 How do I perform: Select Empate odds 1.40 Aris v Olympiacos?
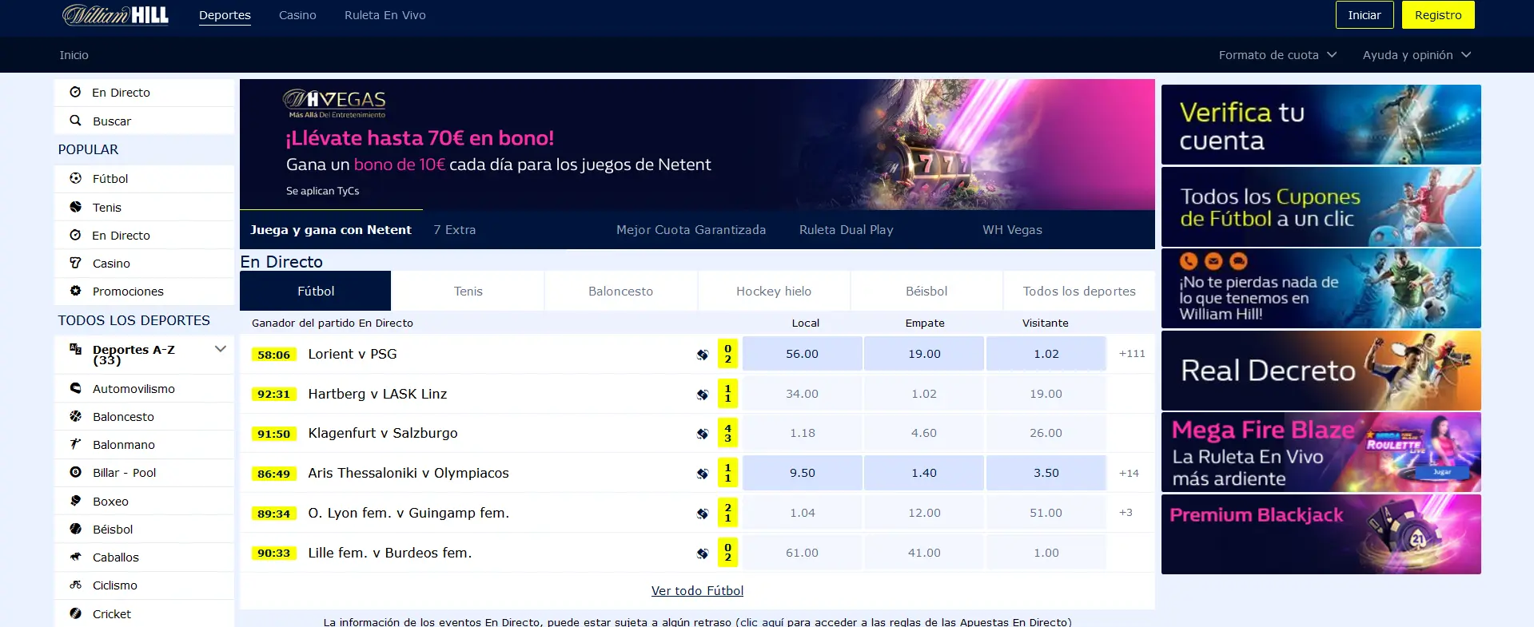[x=923, y=473]
